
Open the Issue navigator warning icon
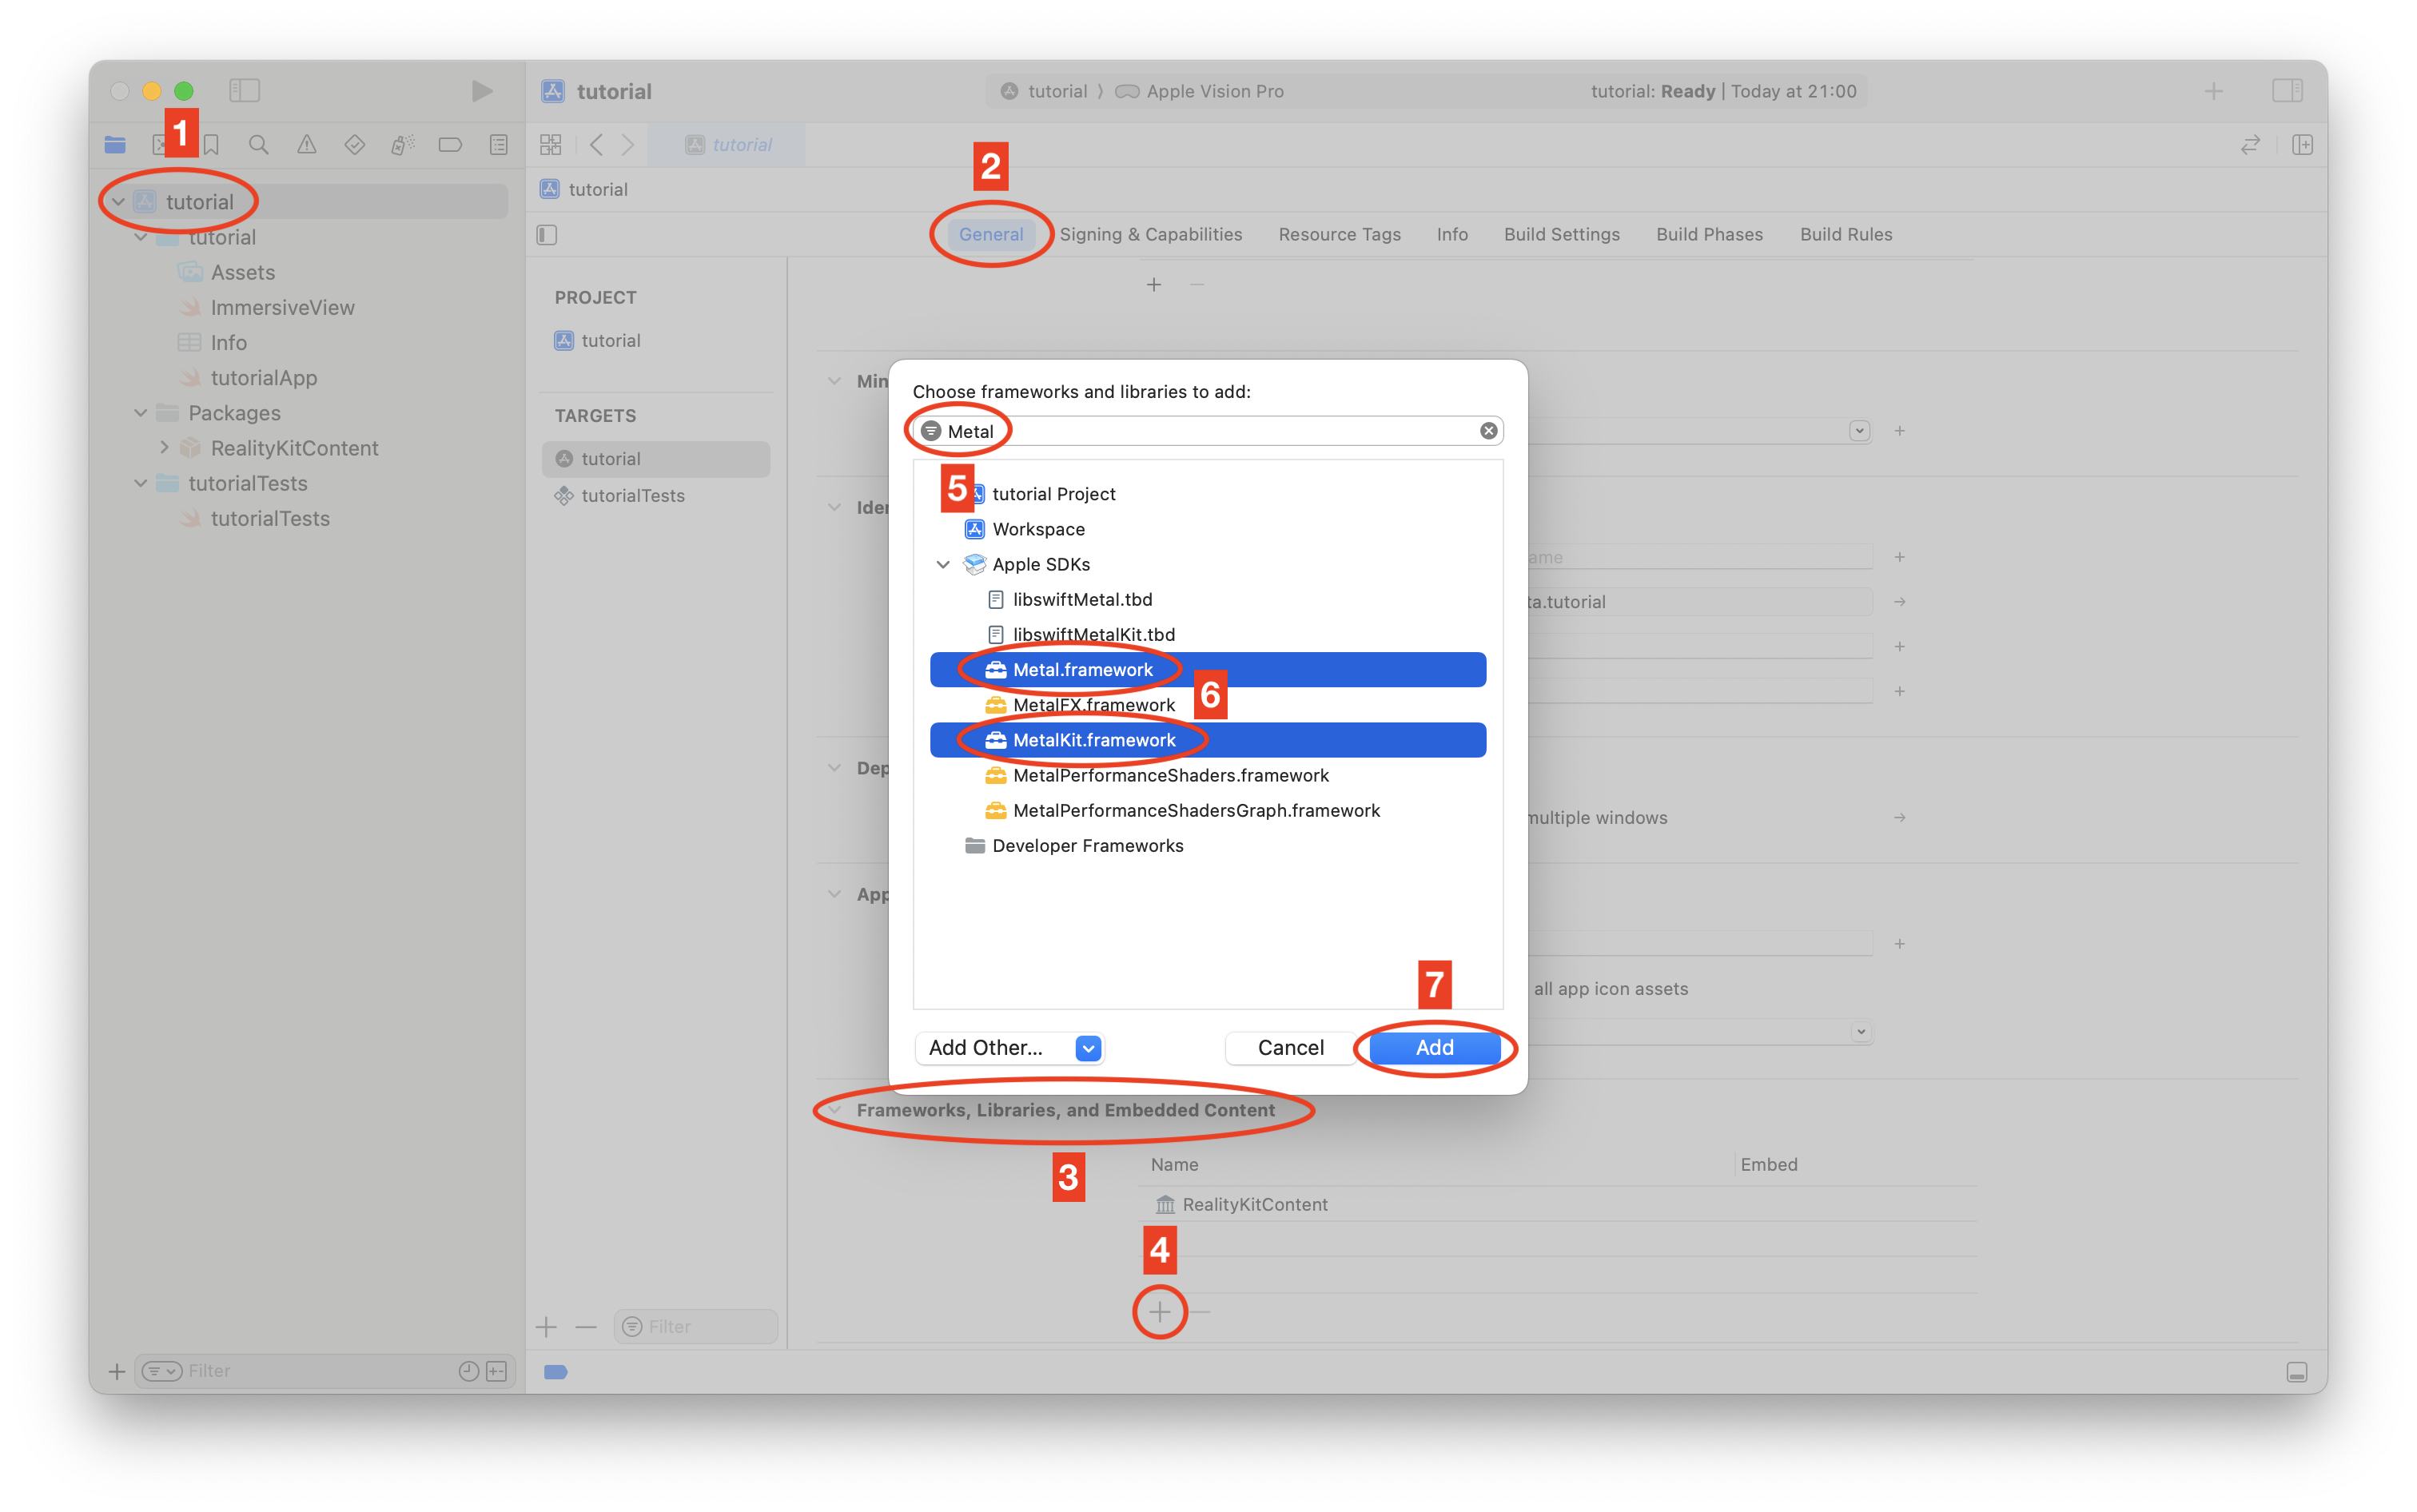click(x=306, y=145)
